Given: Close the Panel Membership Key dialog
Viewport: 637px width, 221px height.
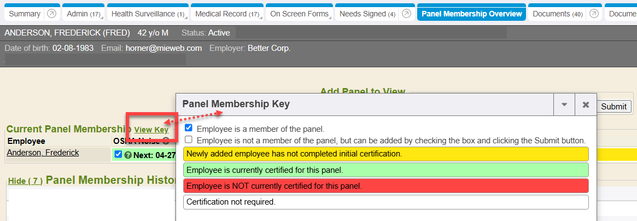Looking at the screenshot, I should (x=586, y=104).
